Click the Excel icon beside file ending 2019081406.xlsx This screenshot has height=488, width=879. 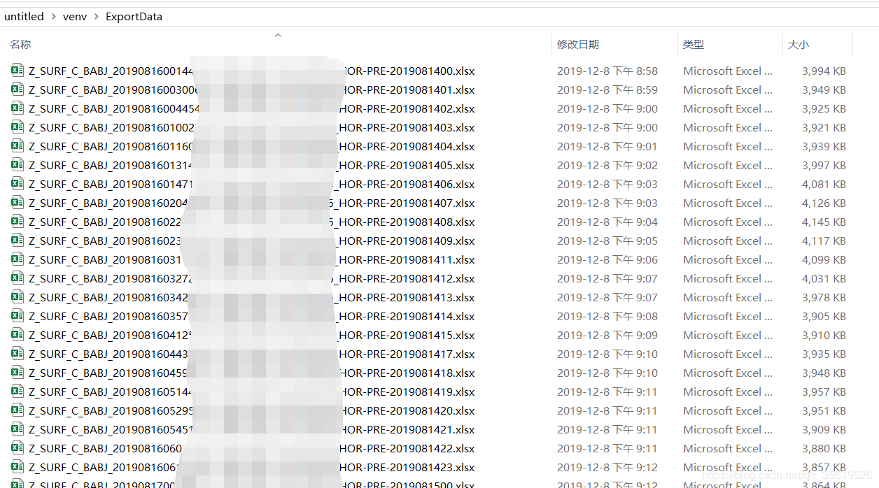tap(17, 184)
